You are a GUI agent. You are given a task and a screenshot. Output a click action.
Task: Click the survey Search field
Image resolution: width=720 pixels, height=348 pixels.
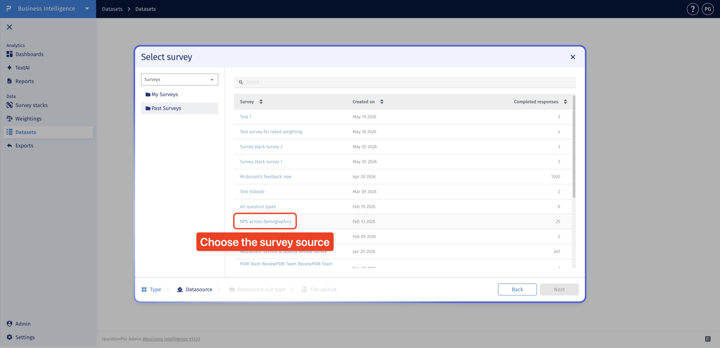pyautogui.click(x=405, y=82)
